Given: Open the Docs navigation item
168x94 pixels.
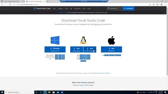Looking at the screenshot, I should (54, 9).
